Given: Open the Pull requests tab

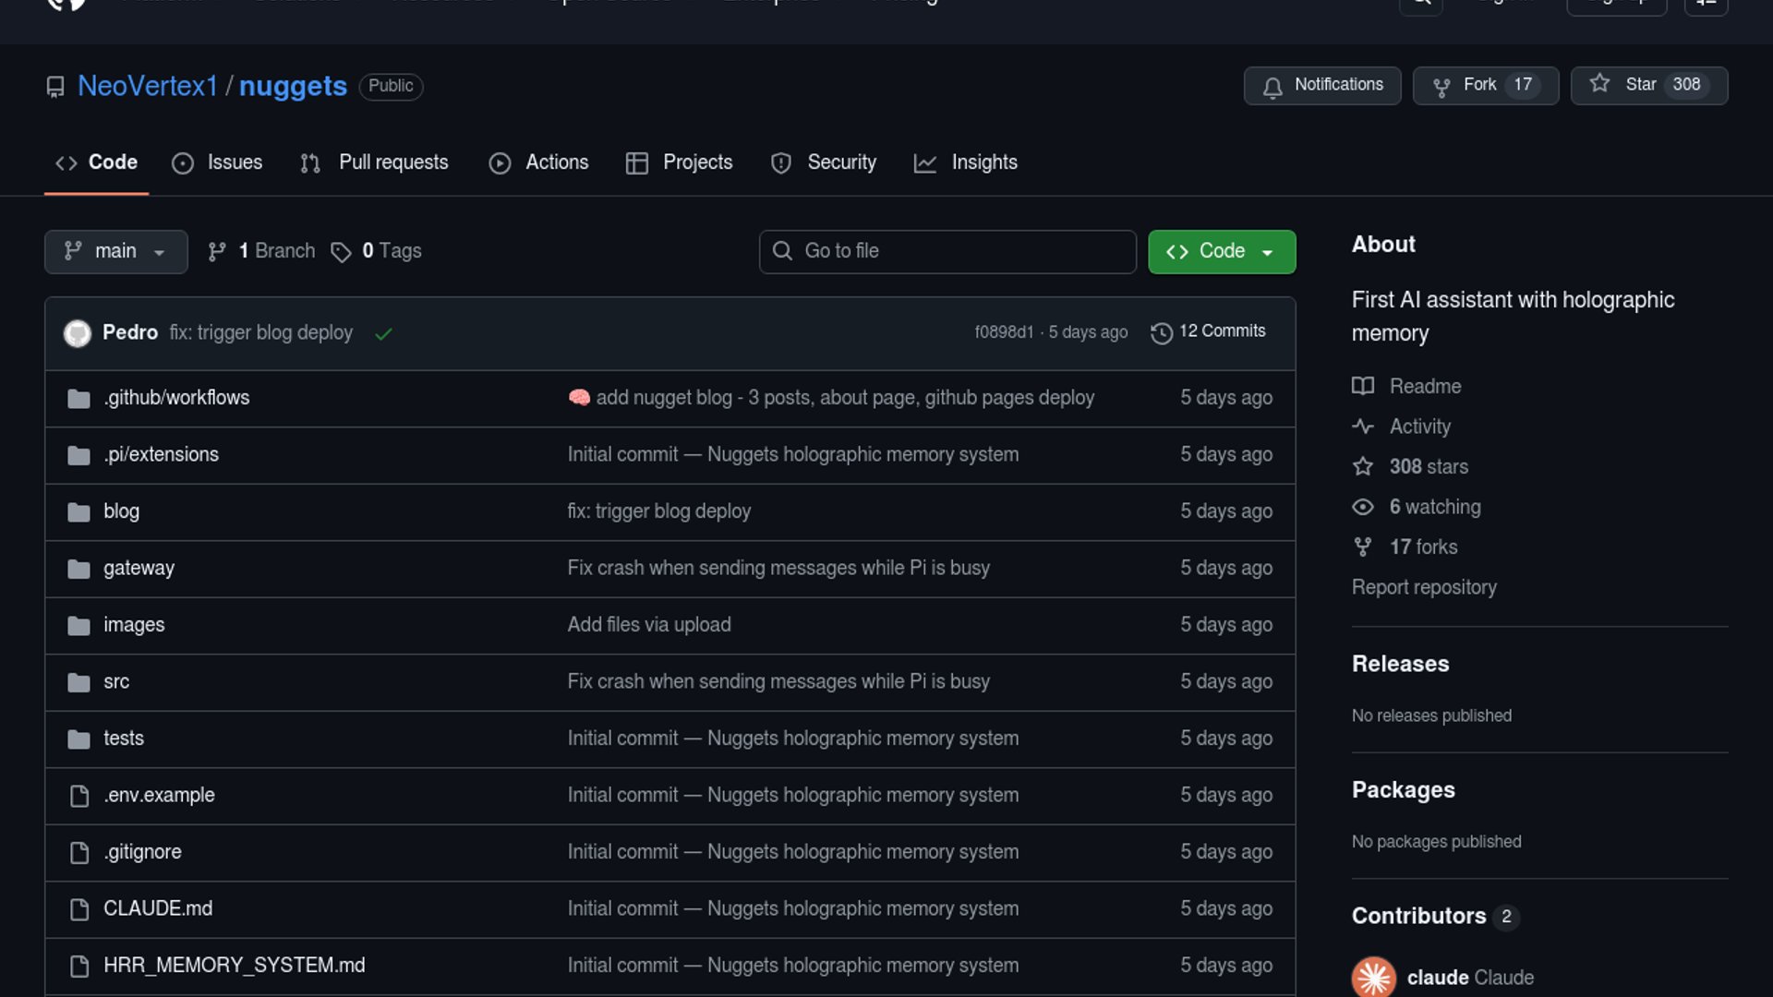Looking at the screenshot, I should [375, 162].
